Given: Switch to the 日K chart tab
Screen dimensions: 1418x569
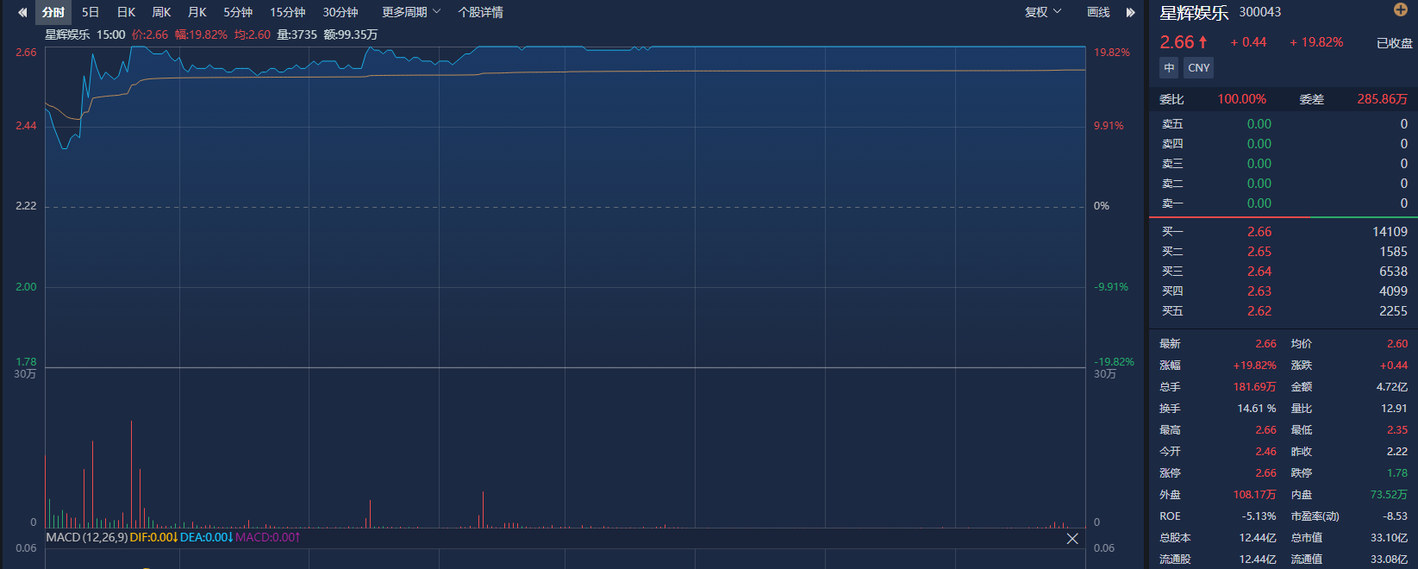Looking at the screenshot, I should coord(126,12).
